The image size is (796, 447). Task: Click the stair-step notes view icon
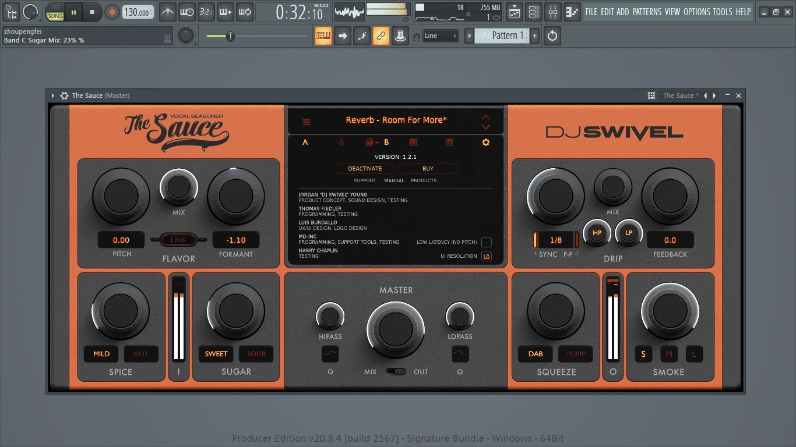point(572,12)
